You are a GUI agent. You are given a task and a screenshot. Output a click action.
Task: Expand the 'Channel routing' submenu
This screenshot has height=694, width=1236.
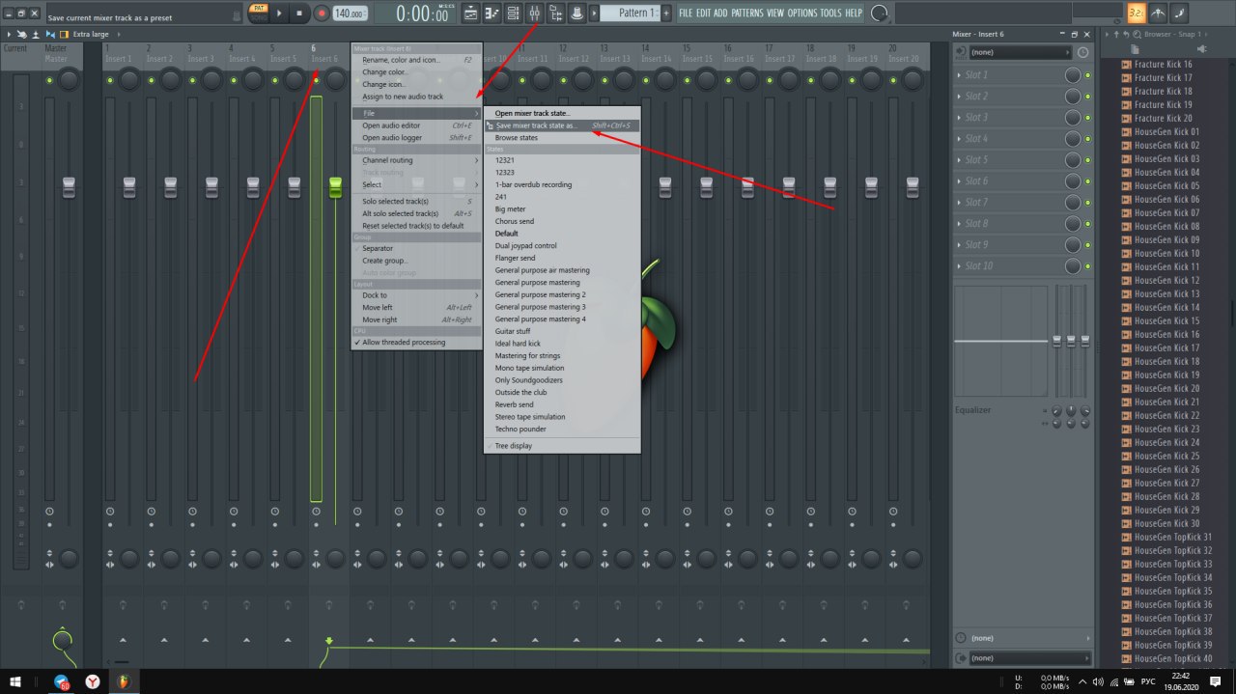coord(416,160)
